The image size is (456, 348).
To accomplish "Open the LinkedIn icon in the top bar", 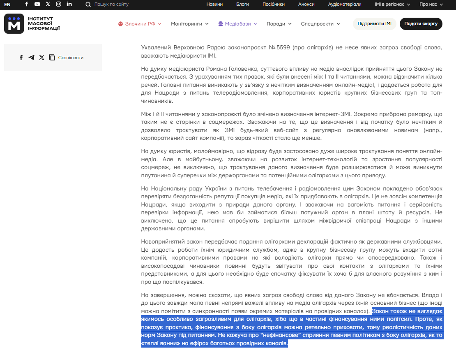I will pos(69,4).
